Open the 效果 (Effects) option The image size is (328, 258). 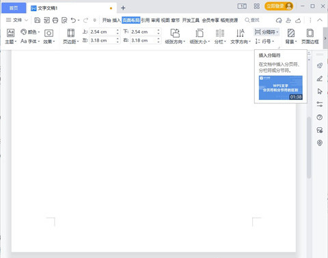[49, 36]
